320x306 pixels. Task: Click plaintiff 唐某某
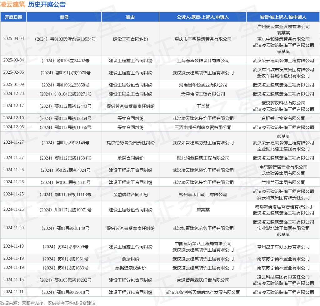click(203, 210)
